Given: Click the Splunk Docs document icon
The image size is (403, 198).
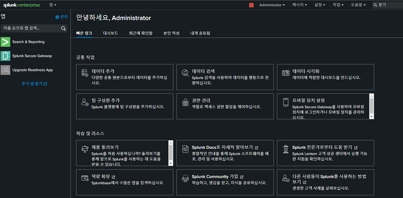Looking at the screenshot, I should 185,149.
